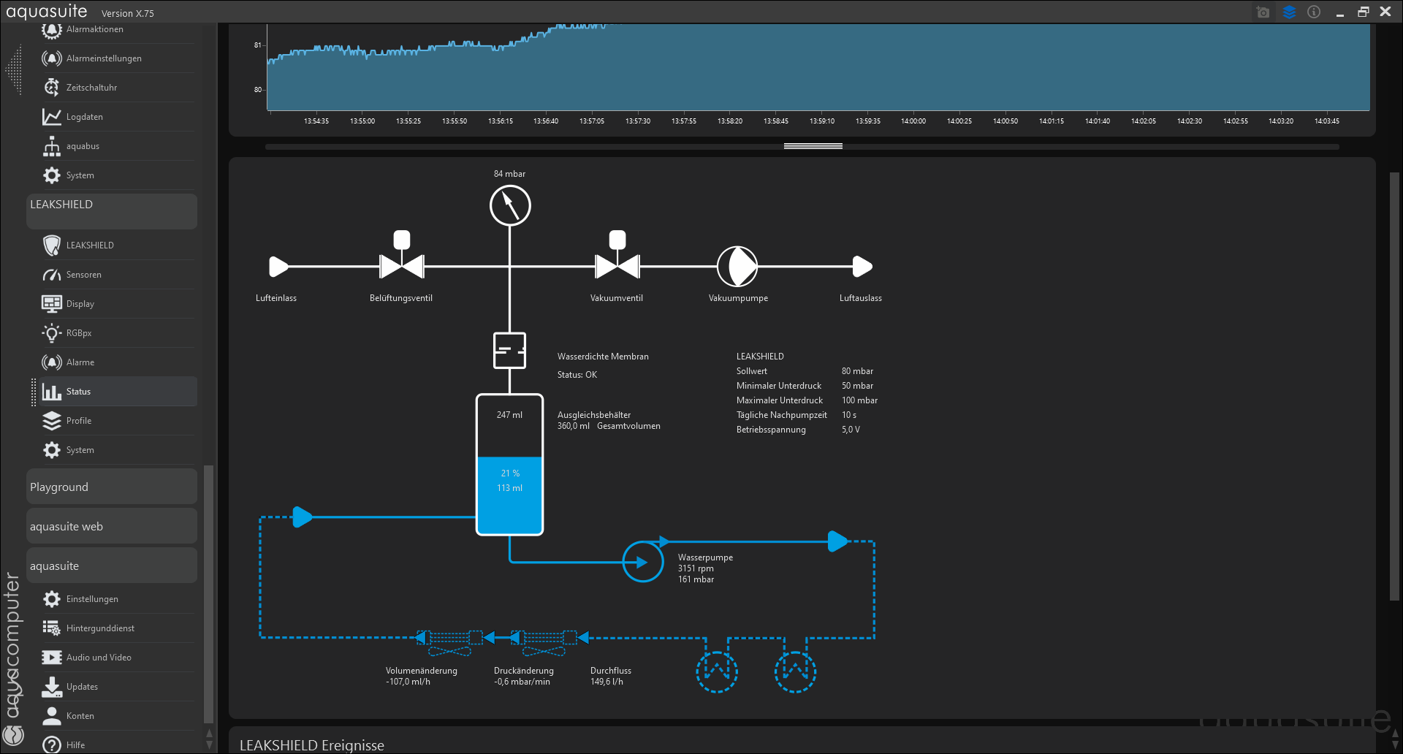Toggle the Vakuumventil valve symbol
Viewport: 1403px width, 754px height.
point(617,266)
